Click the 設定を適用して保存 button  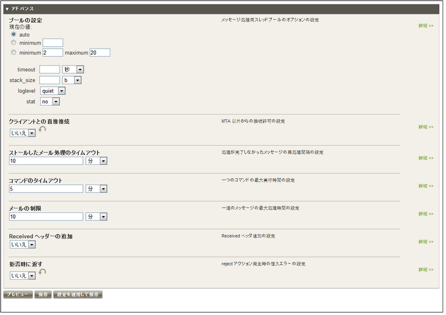[x=77, y=294]
